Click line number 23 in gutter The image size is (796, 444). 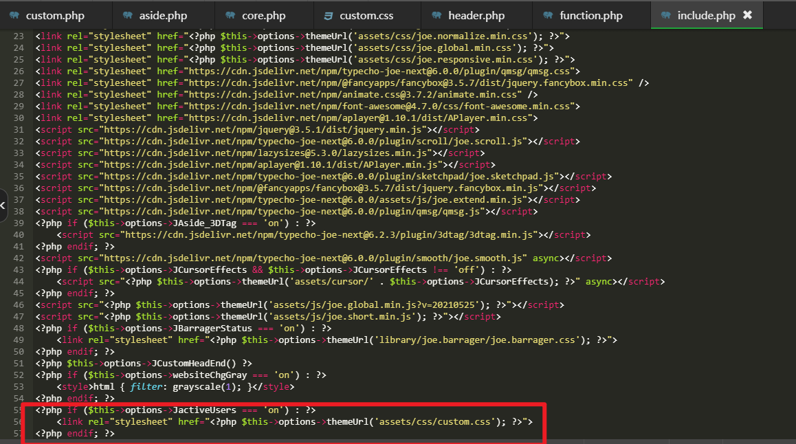(19, 36)
